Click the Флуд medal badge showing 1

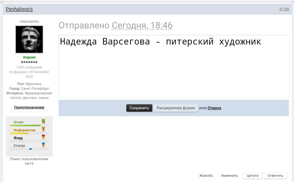[43, 137]
